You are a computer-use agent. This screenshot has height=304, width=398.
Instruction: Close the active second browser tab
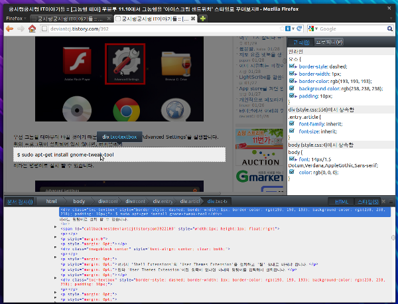coord(193,19)
